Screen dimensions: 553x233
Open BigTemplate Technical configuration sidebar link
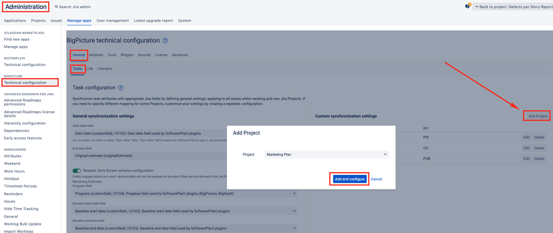(x=25, y=65)
